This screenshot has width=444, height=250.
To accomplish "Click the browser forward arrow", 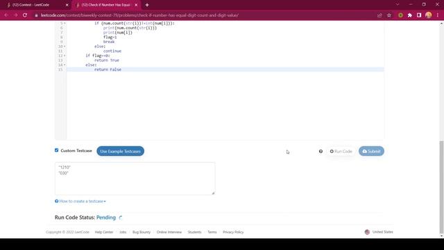I will (15, 15).
